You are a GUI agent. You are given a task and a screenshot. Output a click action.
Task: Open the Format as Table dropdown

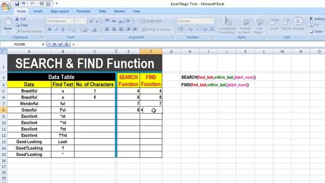(x=245, y=25)
